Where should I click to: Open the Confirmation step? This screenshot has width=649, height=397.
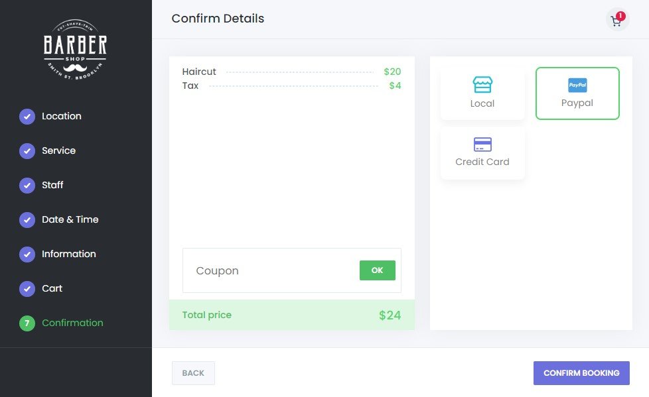click(x=72, y=323)
